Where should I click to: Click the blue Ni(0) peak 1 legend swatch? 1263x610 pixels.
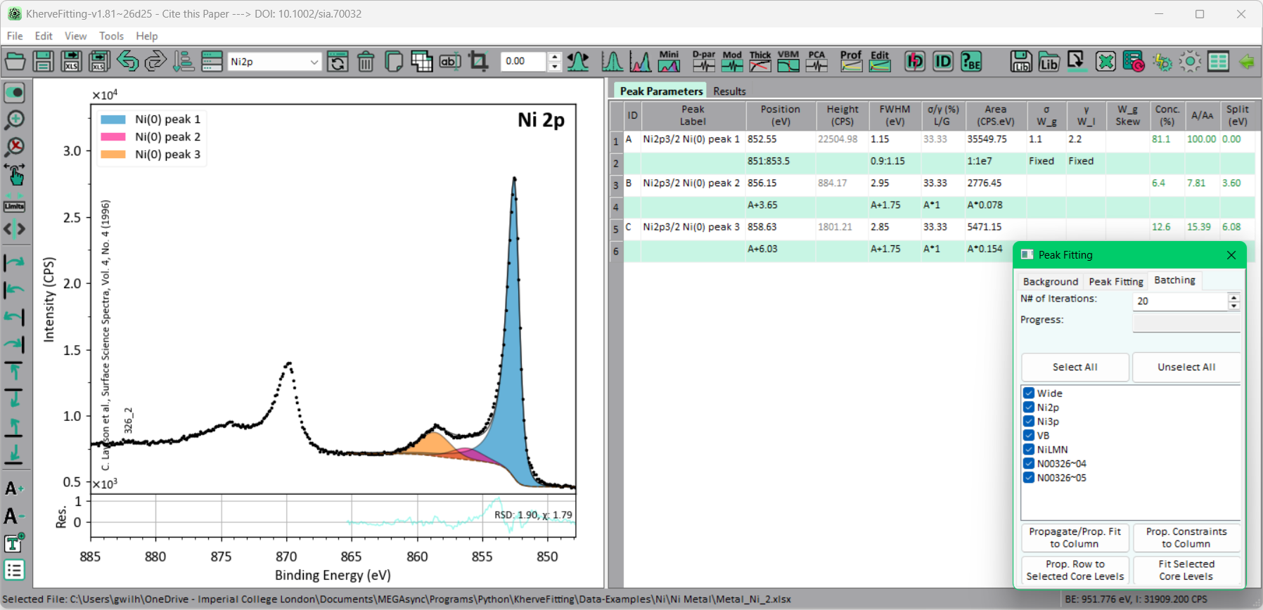(113, 119)
